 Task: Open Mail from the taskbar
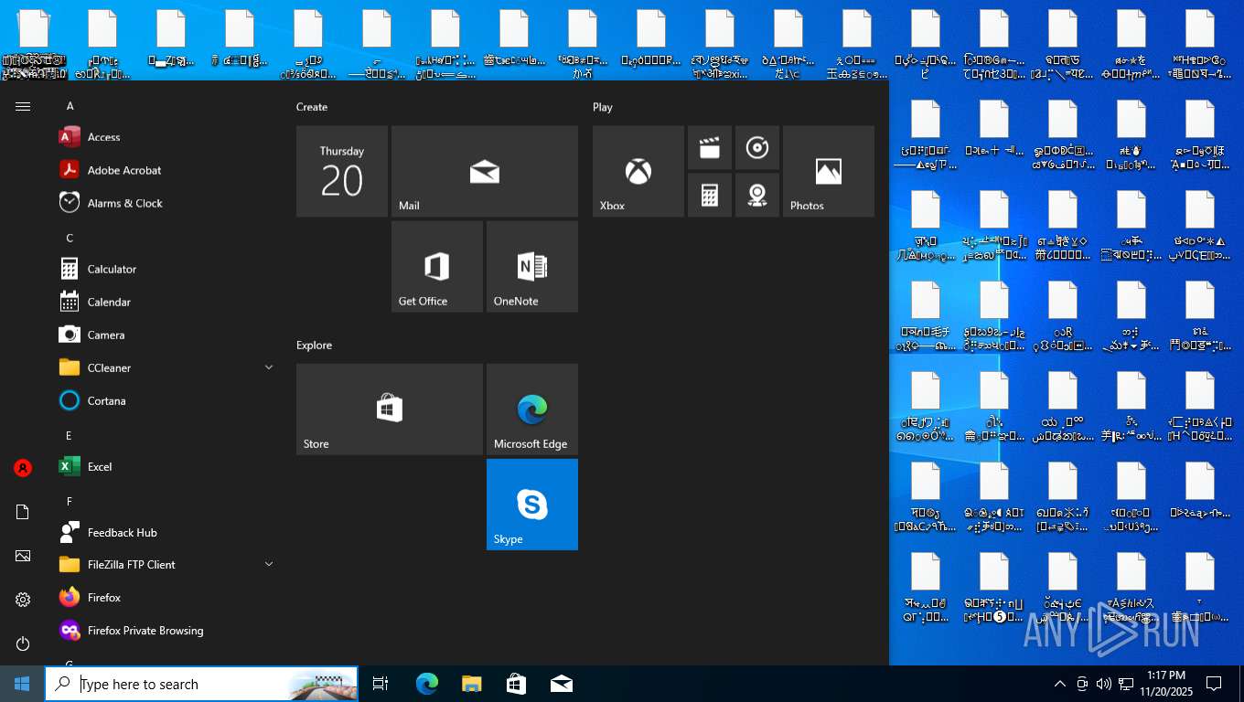point(561,684)
